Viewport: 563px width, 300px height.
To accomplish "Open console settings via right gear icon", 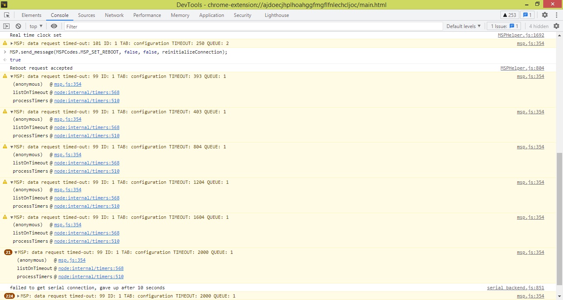I will click(x=557, y=26).
